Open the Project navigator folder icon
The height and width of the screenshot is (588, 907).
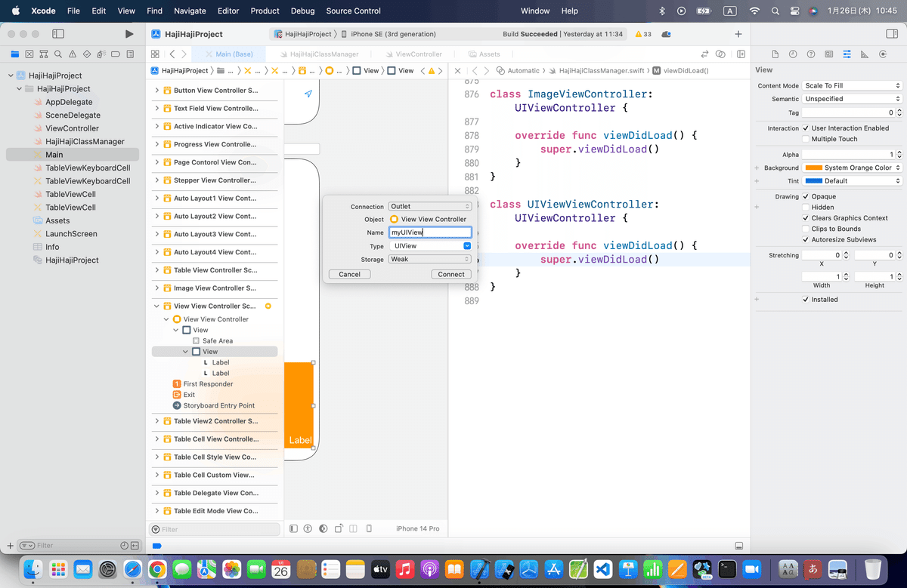click(15, 54)
